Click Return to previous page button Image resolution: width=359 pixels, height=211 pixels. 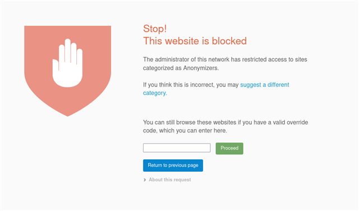[173, 165]
